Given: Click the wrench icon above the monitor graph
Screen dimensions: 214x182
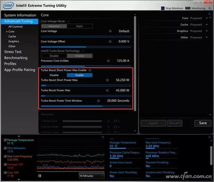Looking at the screenshot, I should tap(103, 137).
